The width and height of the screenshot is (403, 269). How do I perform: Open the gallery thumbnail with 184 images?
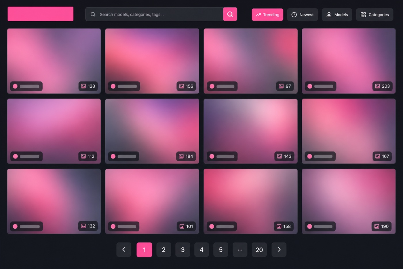tap(152, 131)
